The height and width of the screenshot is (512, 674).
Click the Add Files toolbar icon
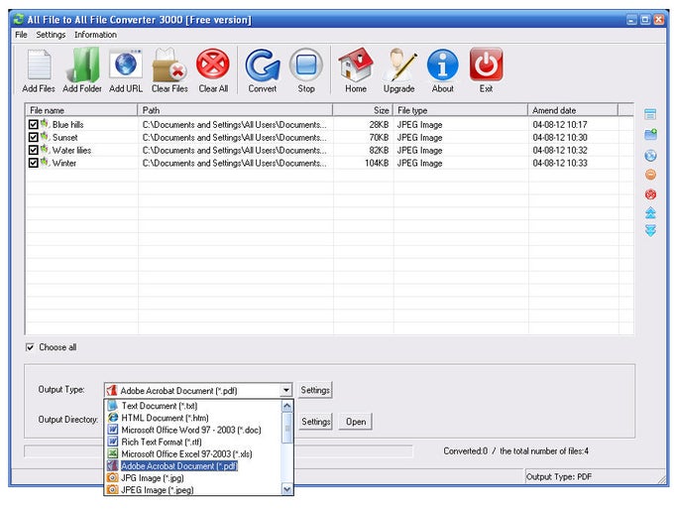(x=39, y=65)
